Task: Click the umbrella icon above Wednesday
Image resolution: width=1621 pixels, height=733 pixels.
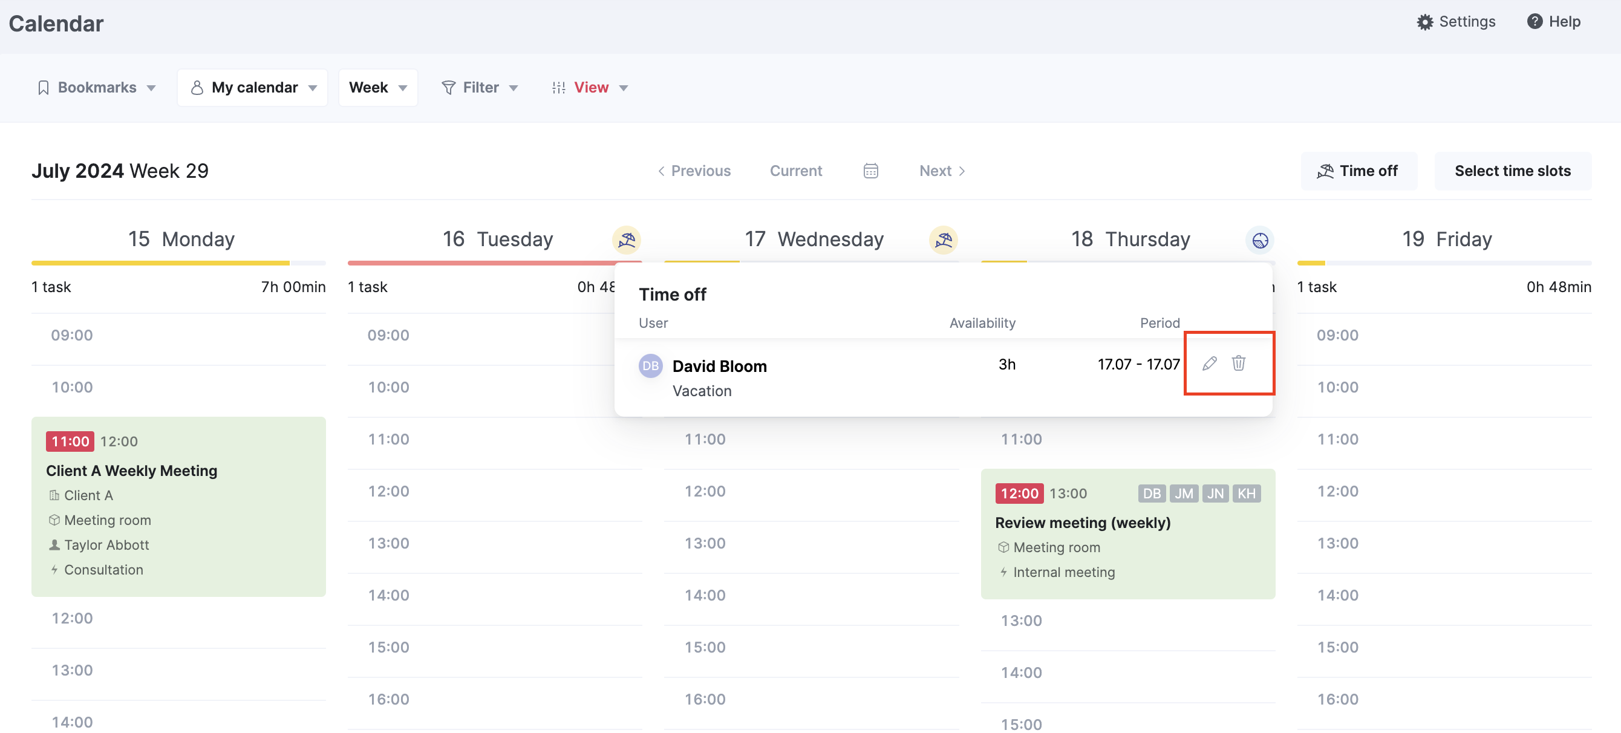Action: point(944,239)
